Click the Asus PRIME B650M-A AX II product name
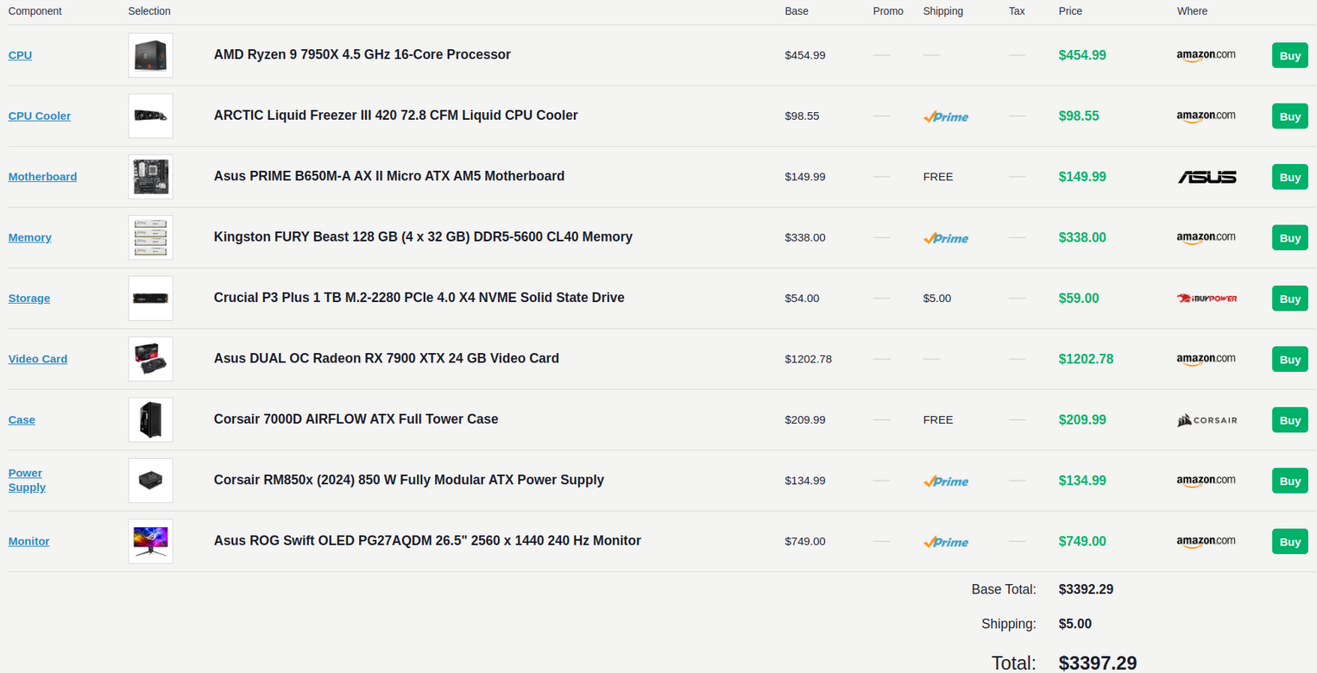Viewport: 1317px width, 673px height. (x=389, y=176)
